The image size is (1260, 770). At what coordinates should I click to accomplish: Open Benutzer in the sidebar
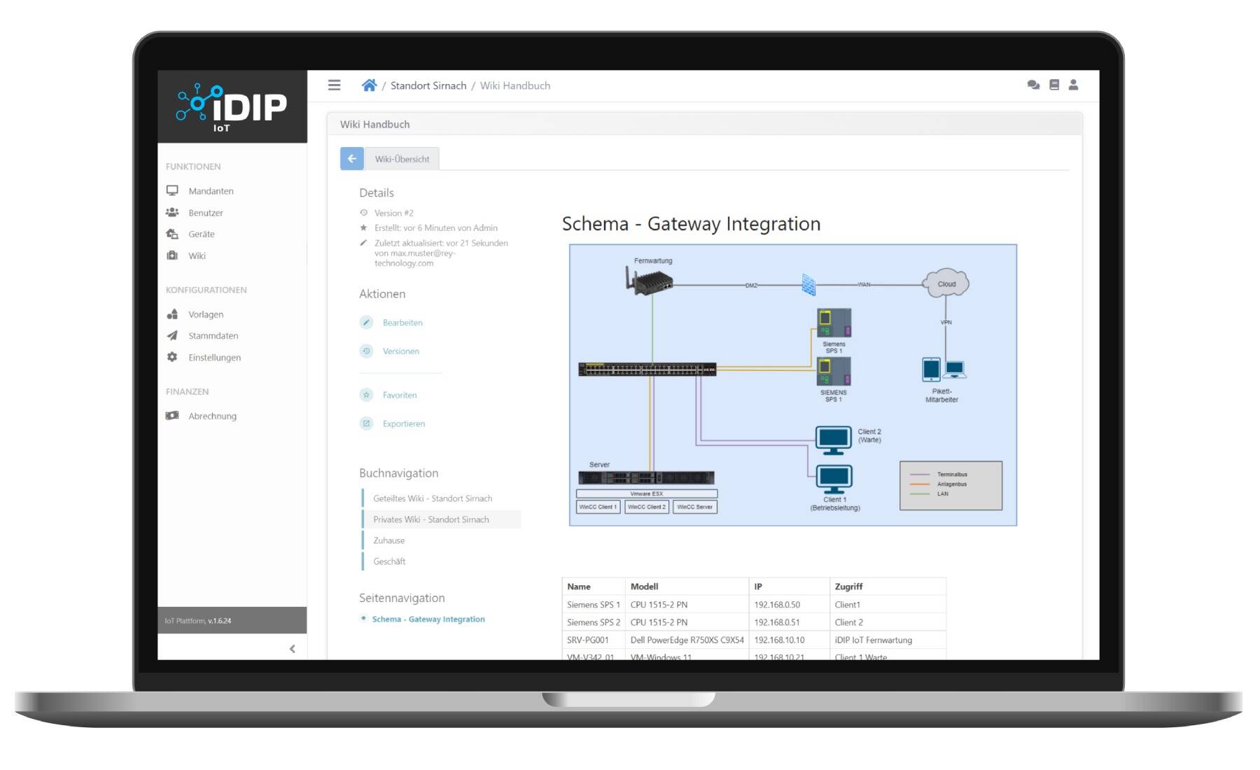(206, 212)
